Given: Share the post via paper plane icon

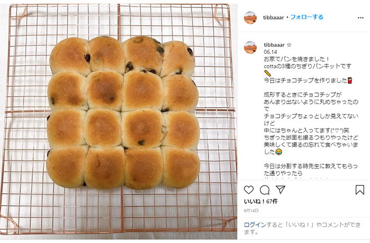Looking at the screenshot, I should coord(281,190).
